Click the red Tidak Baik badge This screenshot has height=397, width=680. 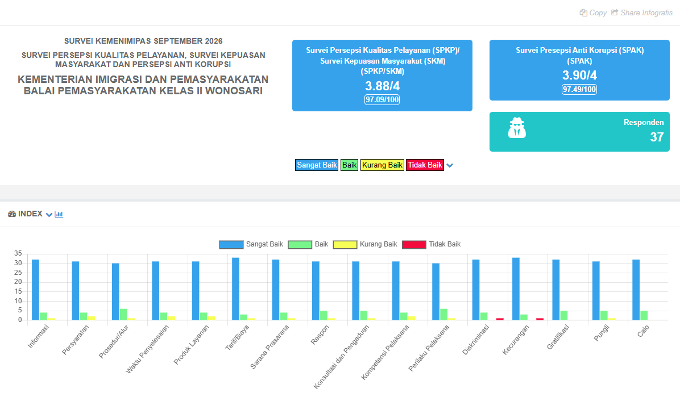point(425,165)
